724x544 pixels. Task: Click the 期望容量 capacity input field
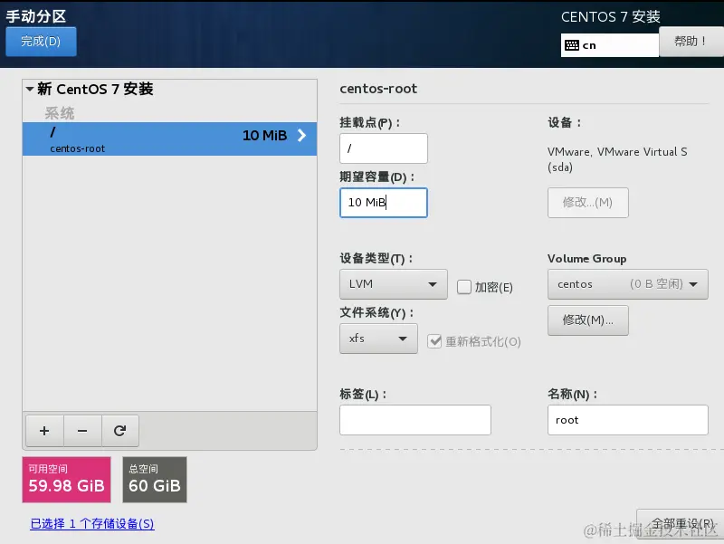384,203
